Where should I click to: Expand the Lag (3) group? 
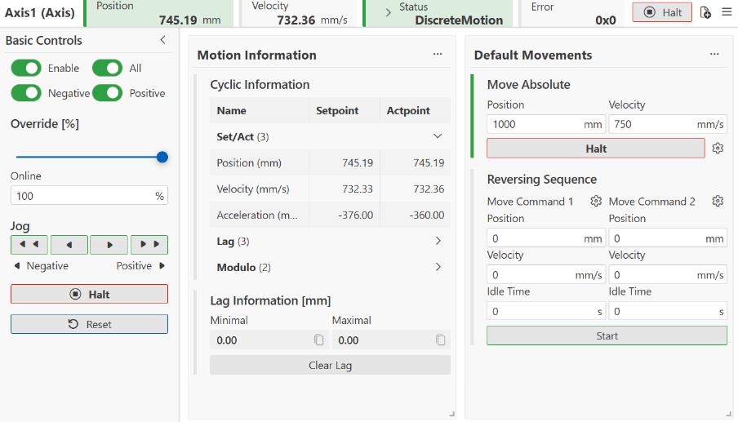point(438,241)
